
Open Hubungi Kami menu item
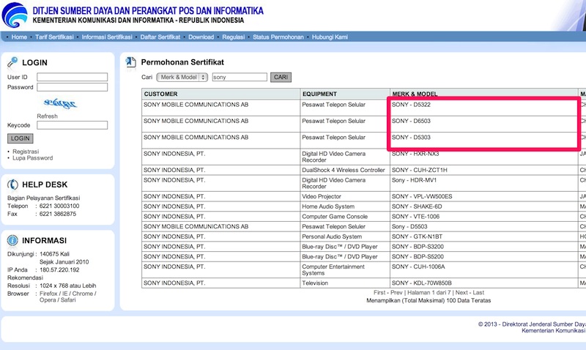pos(330,37)
